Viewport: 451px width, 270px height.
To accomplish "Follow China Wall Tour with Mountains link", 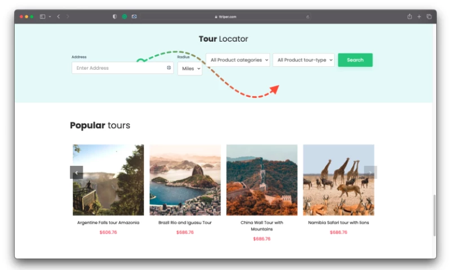I will tap(262, 226).
